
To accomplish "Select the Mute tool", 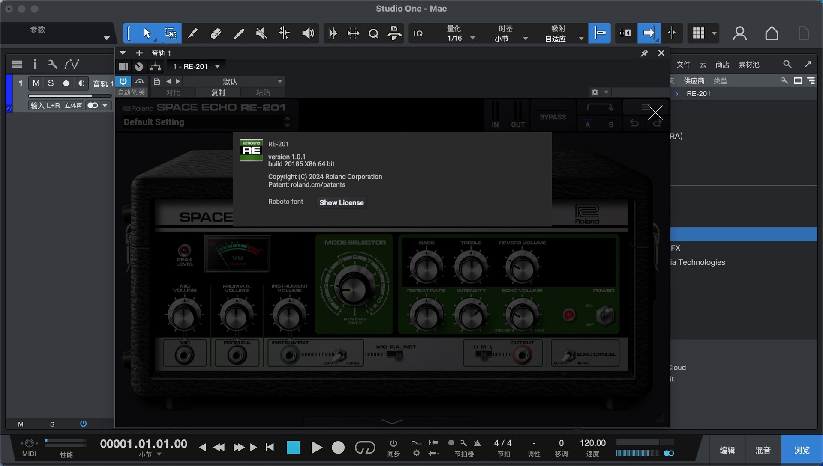I will [261, 33].
